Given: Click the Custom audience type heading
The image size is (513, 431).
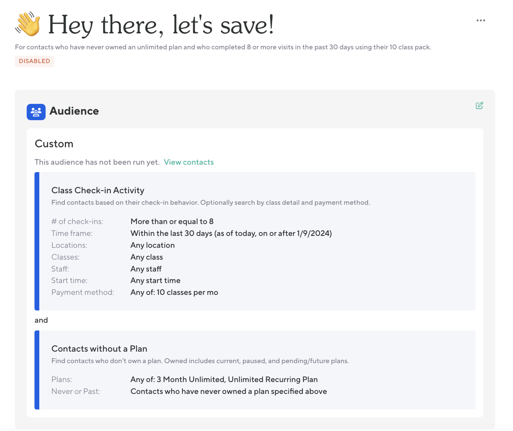Looking at the screenshot, I should pyautogui.click(x=54, y=144).
